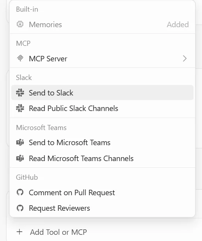202x241 pixels.
Task: Click the MCP section heading
Action: tap(23, 43)
